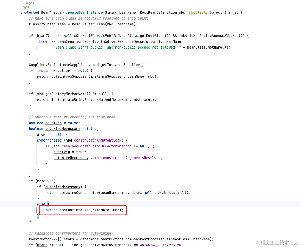Viewport: 300px width, 247px height.
Task: Click the createBeanInstance method name
Action: click(84, 12)
